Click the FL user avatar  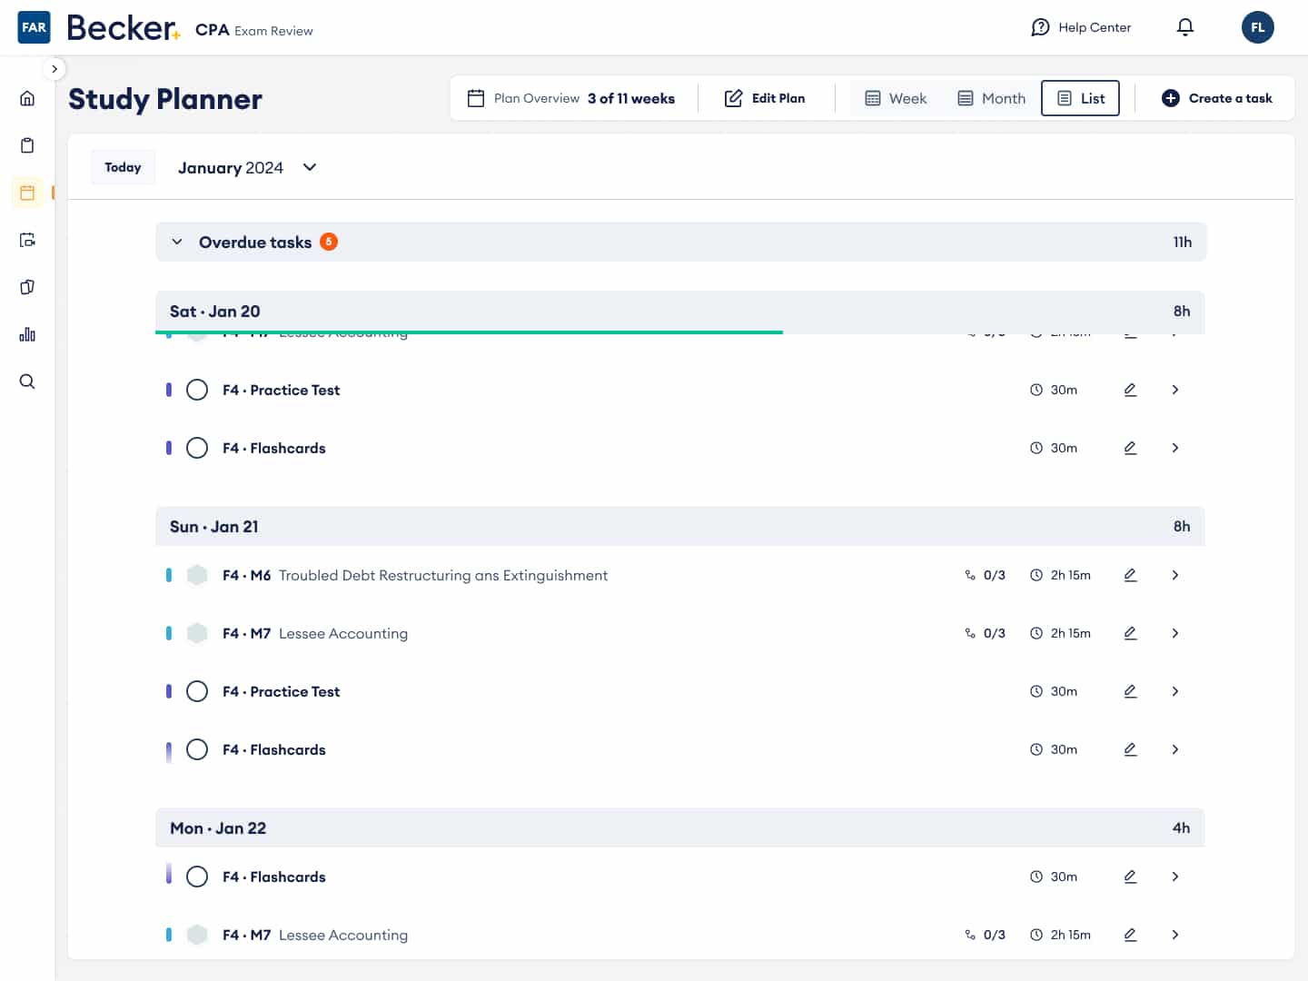(1257, 27)
